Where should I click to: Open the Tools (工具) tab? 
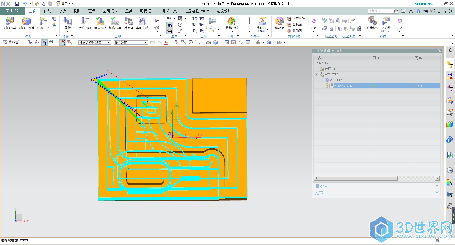129,11
